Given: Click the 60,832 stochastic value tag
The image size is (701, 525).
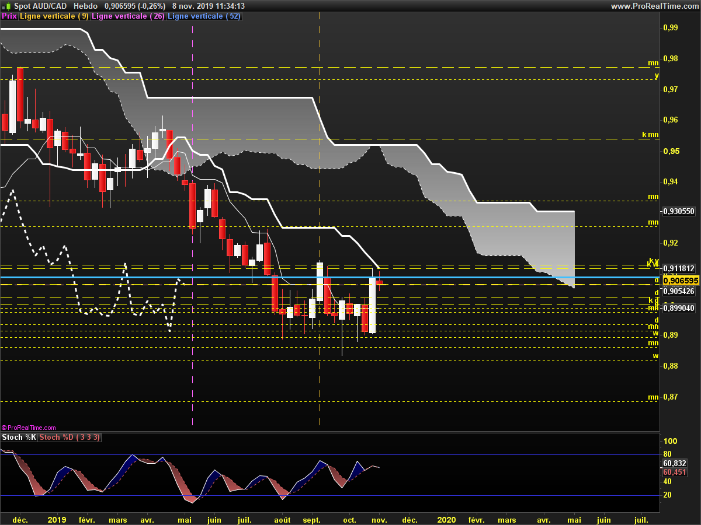Looking at the screenshot, I should (674, 463).
